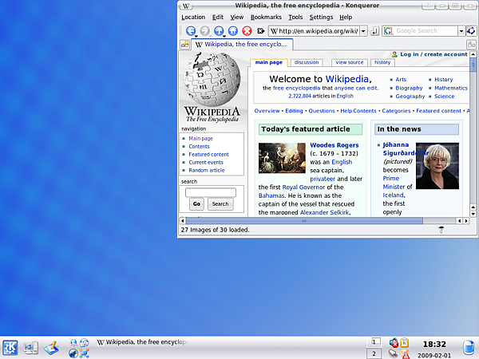
Task: Expand the URL address history dropdown
Action: coord(363,31)
